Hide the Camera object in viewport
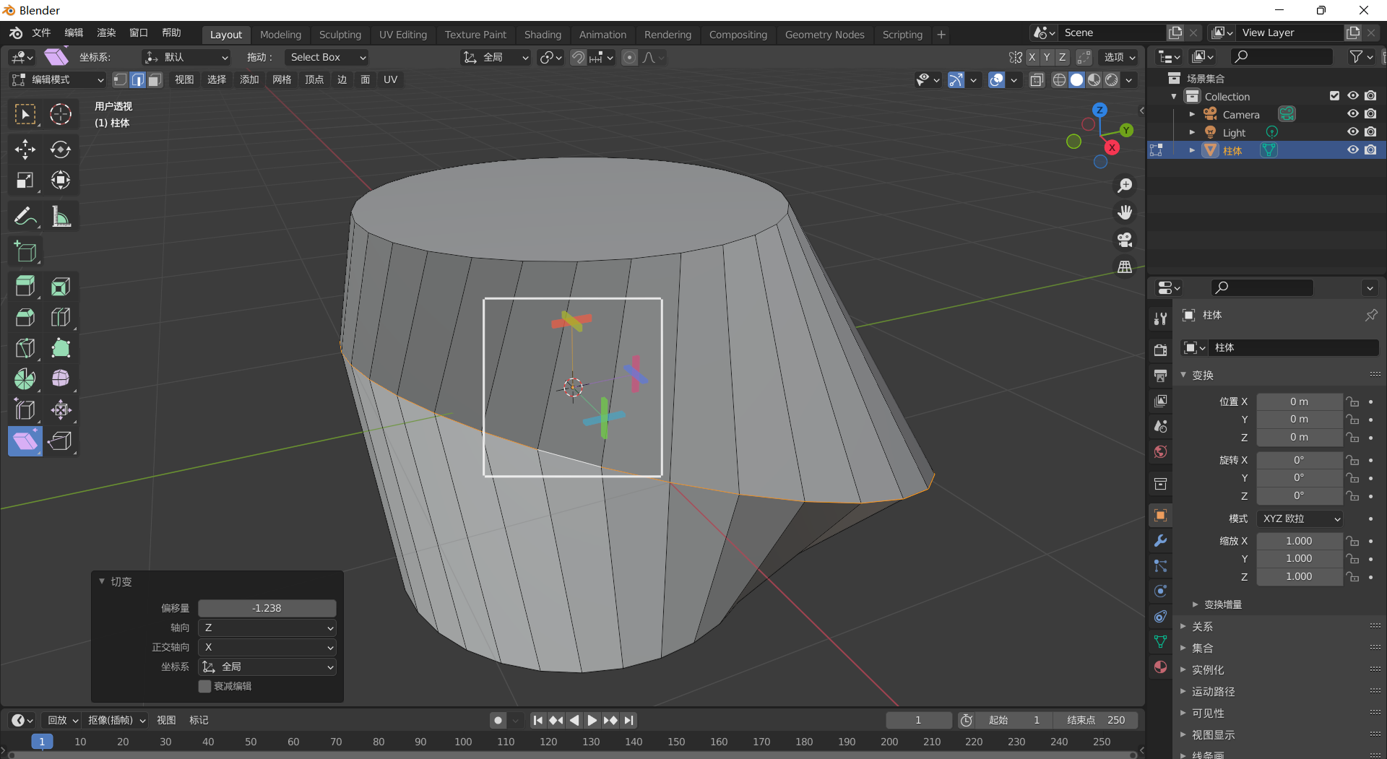1387x759 pixels. coord(1352,114)
